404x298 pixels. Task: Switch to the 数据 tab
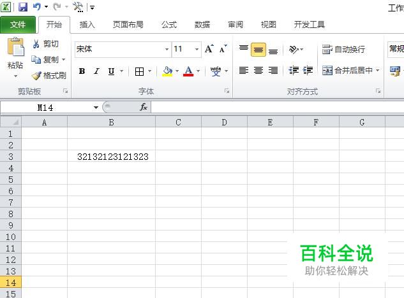[x=202, y=25]
